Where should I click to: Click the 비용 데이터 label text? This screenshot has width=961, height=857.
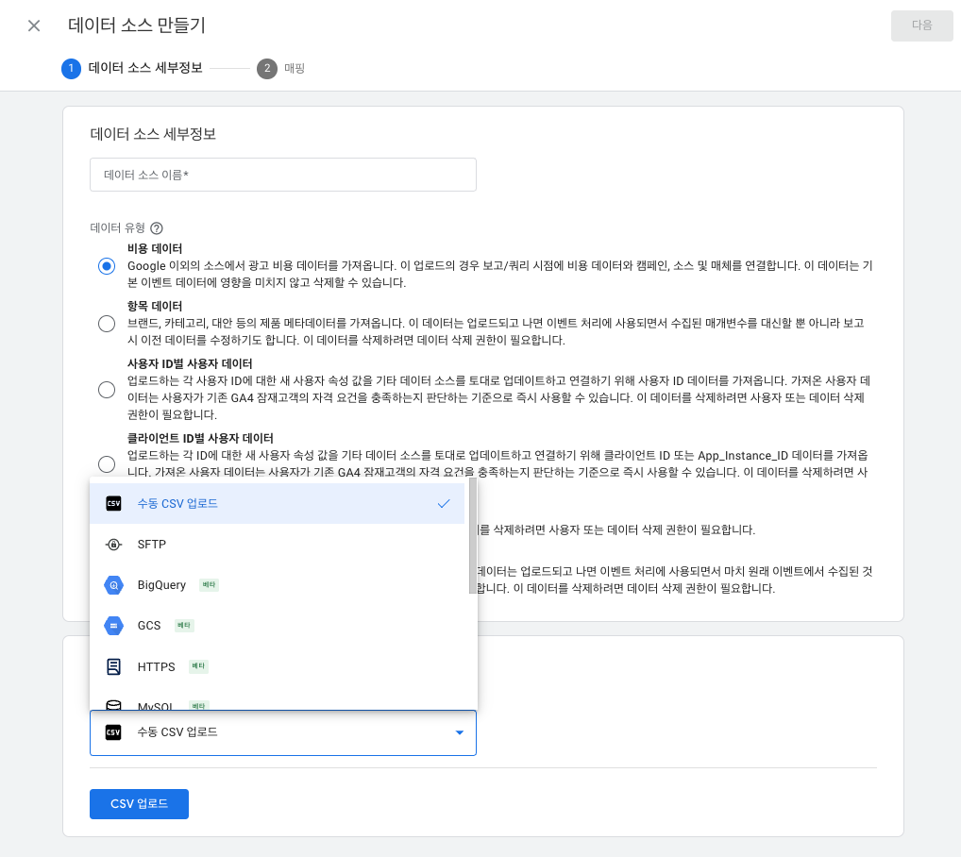[x=155, y=248]
